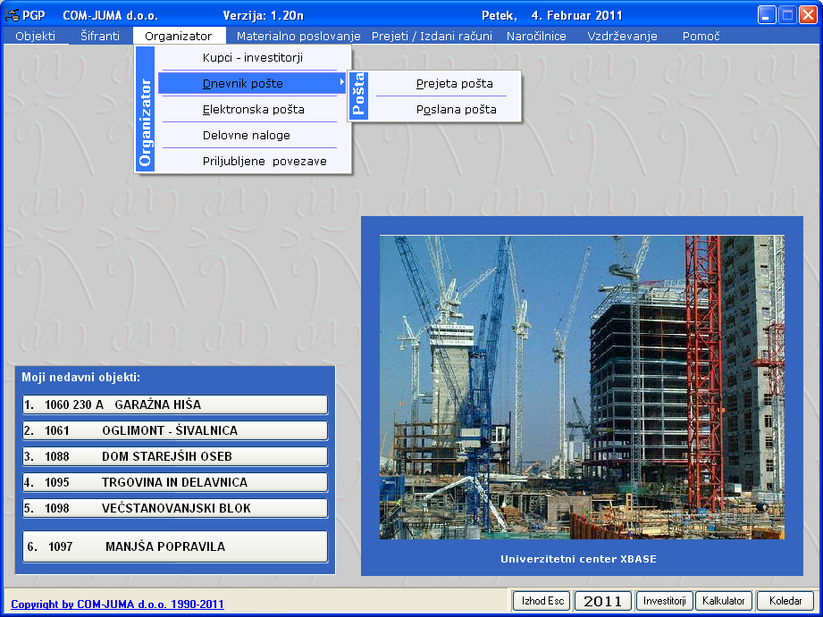The image size is (823, 617).
Task: Click the Copyright by COM-JUMA link
Action: click(x=117, y=604)
